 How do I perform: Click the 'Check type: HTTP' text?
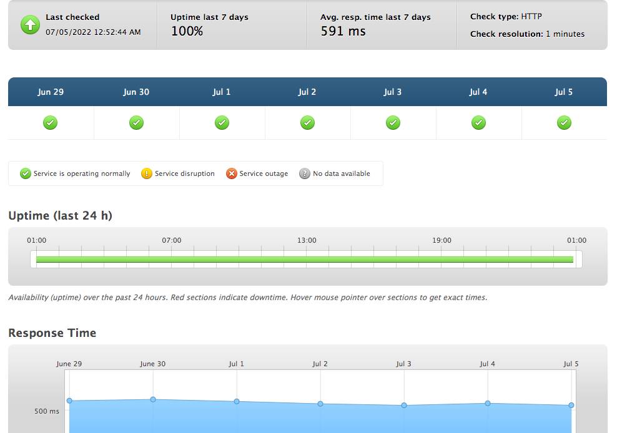coord(506,16)
